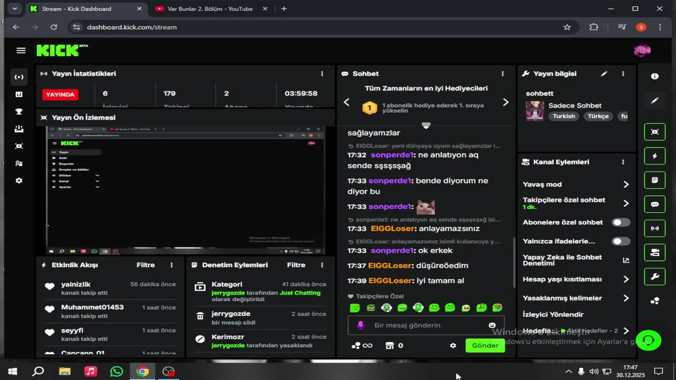This screenshot has height=380, width=676.
Task: Open the Chrome three-dot menu
Action: pos(660,27)
